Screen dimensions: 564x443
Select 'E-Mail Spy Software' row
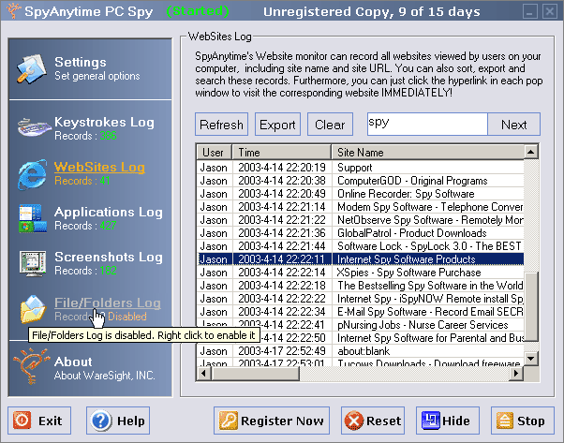360,311
